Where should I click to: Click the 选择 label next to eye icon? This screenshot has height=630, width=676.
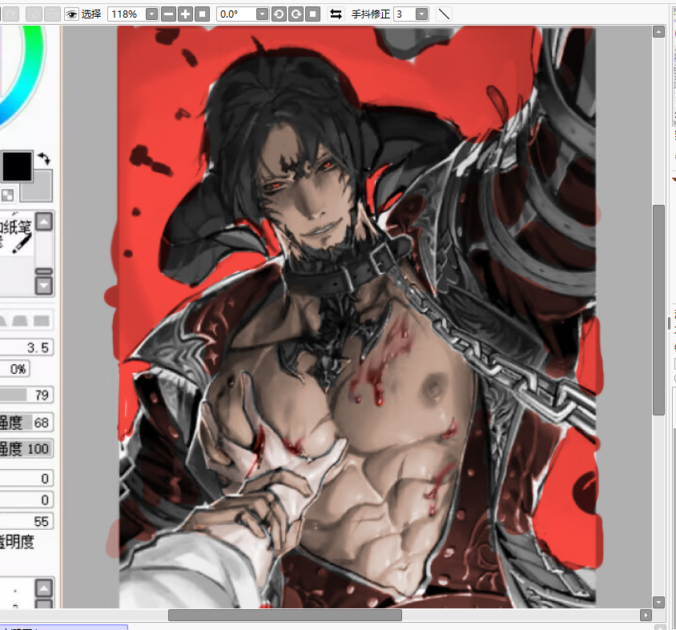pyautogui.click(x=91, y=14)
